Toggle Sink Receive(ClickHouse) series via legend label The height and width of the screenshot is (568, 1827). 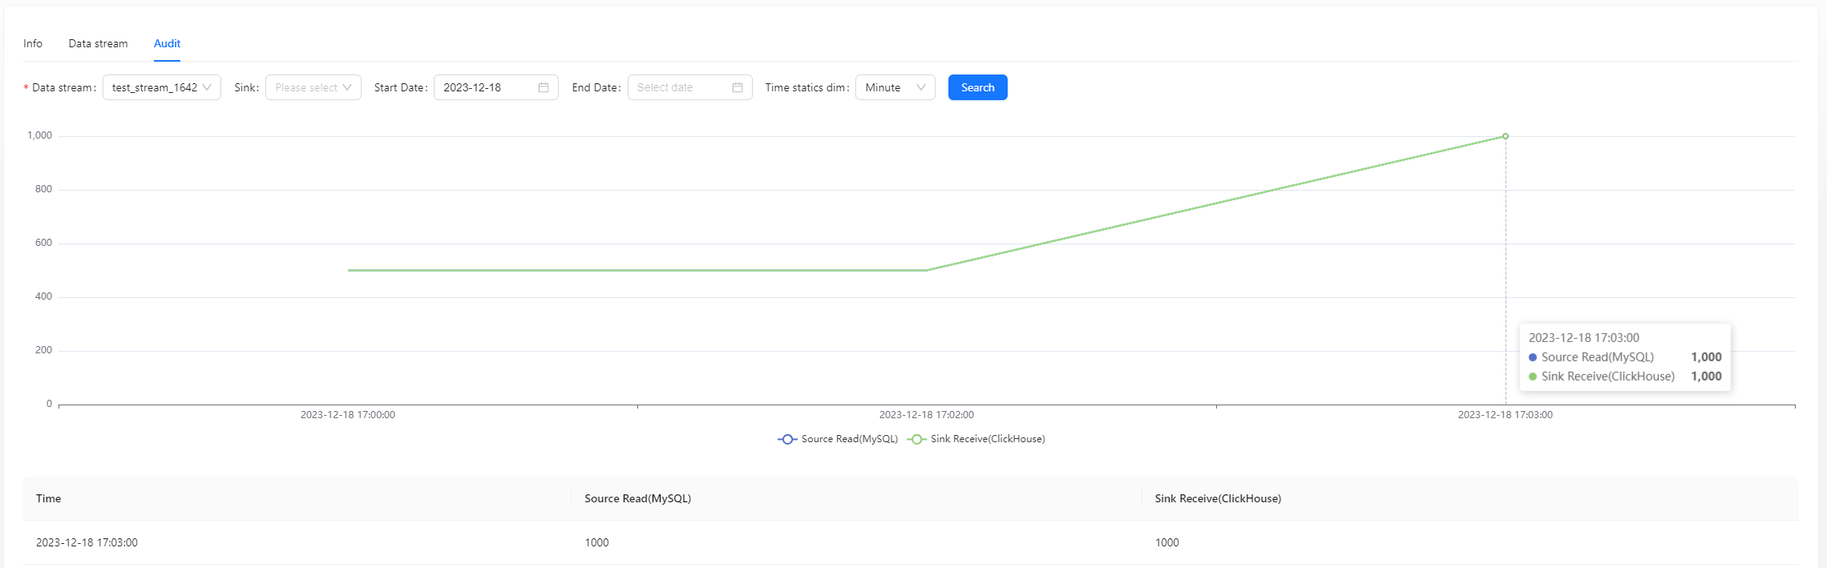(x=987, y=439)
